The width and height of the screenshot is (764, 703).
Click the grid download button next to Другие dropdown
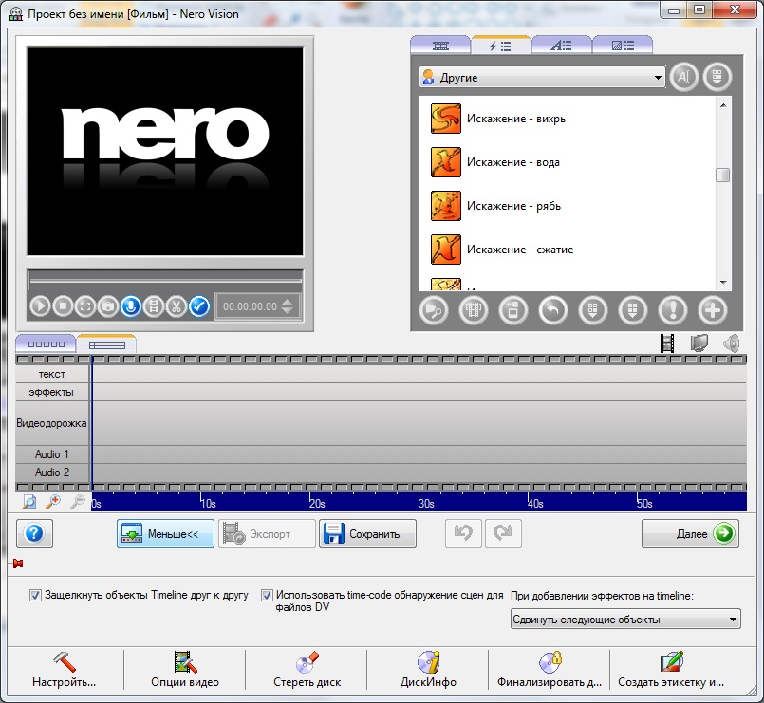(x=717, y=77)
